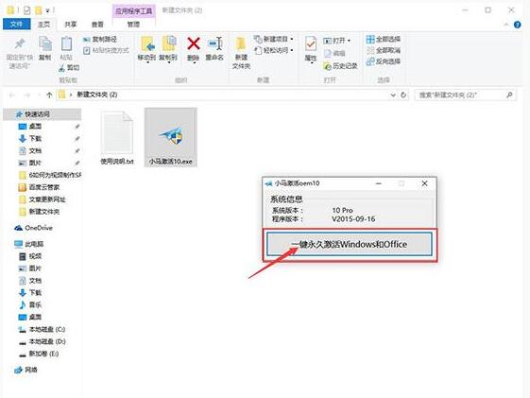Click Invert selection in ribbon
Screen dimensions: 530x398
point(384,61)
